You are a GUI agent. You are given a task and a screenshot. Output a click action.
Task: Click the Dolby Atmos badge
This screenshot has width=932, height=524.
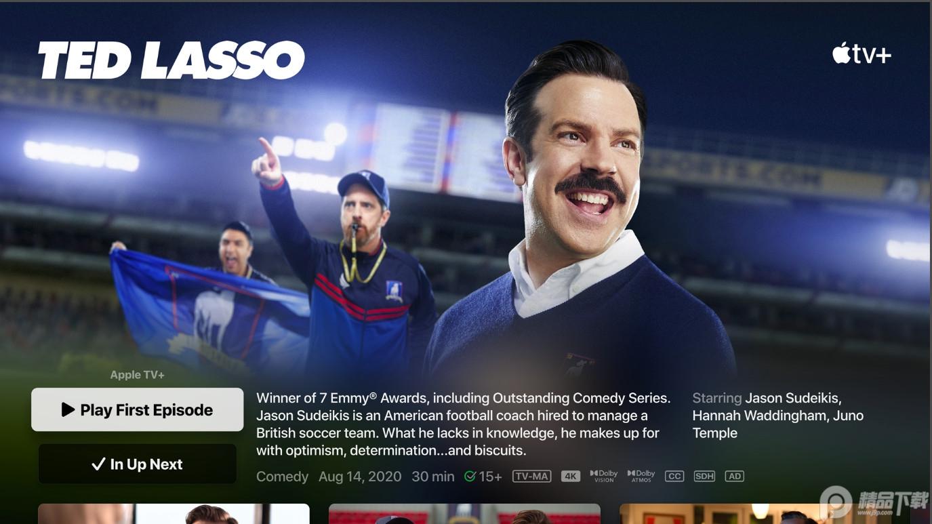point(641,477)
